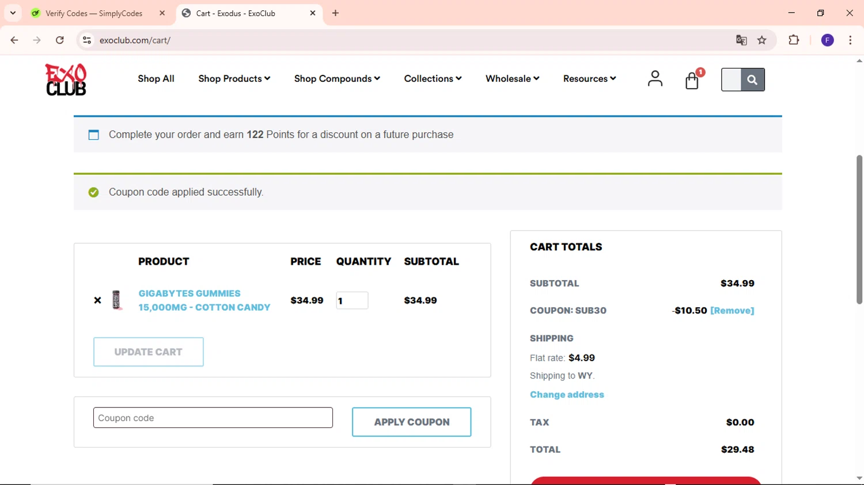Image resolution: width=864 pixels, height=485 pixels.
Task: Click the product price $34.99 cell
Action: point(307,300)
